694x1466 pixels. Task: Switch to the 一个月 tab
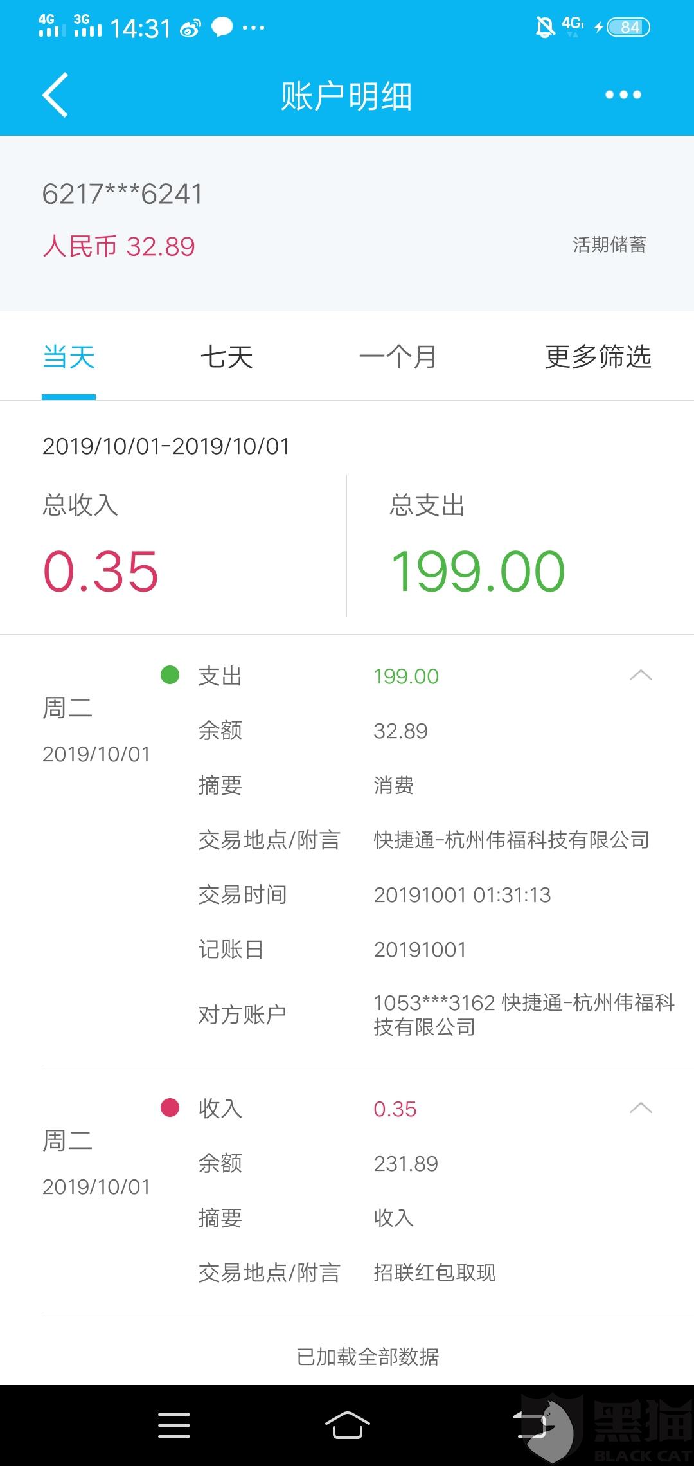point(398,357)
